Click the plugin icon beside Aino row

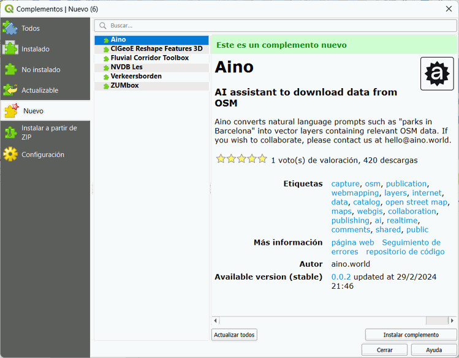pos(106,40)
